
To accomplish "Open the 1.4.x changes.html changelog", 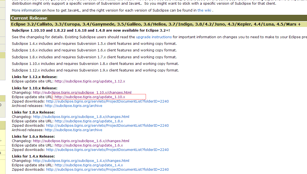I will coord(81,161).
